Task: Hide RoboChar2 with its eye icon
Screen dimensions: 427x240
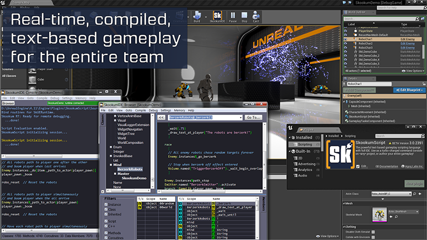Action: point(345,43)
